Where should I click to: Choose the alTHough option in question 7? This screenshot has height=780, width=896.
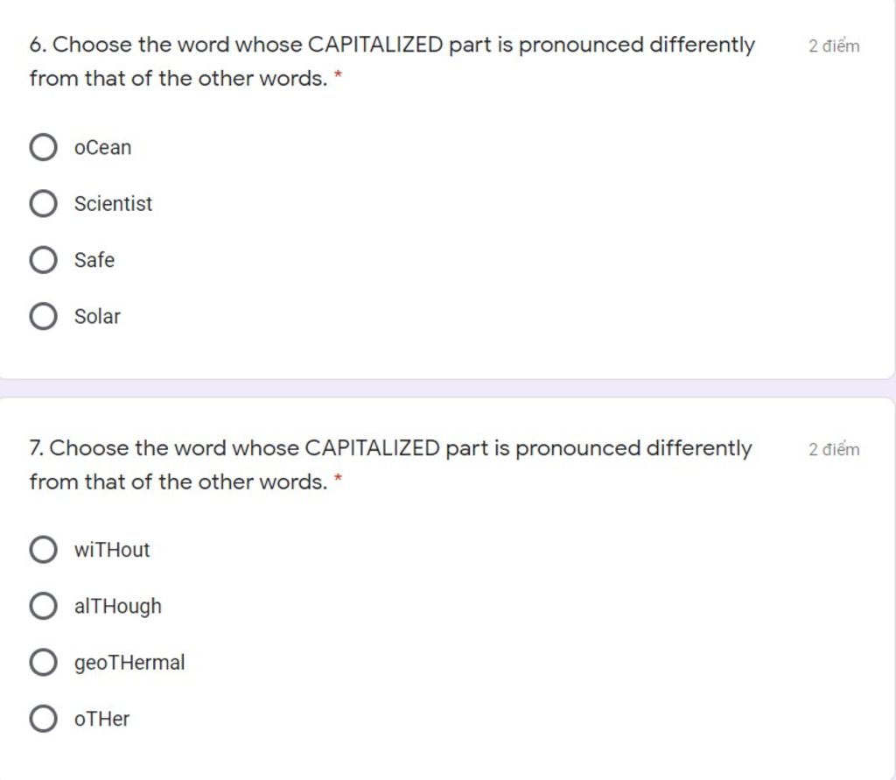43,606
